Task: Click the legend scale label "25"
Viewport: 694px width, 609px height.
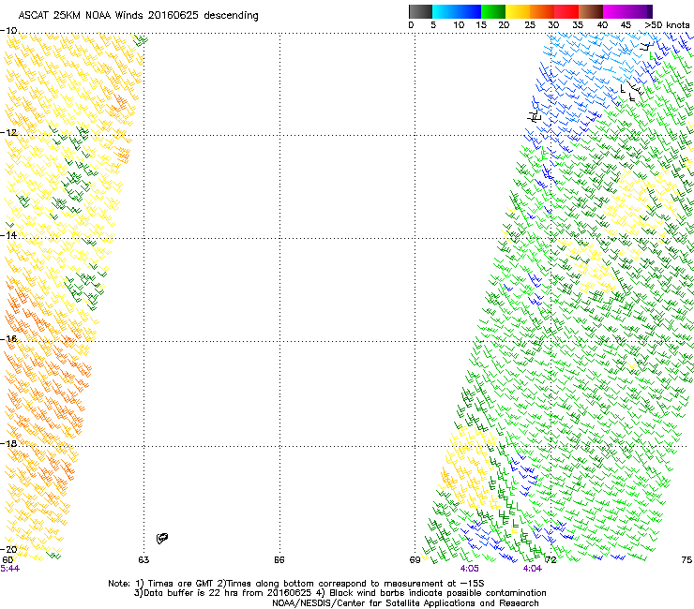Action: (530, 24)
